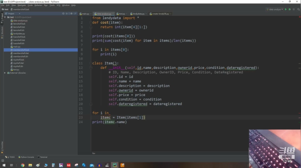Viewport: 301px width, 168px height.
Task: Close the data-analyse.py editor tab
Action: [x=113, y=14]
